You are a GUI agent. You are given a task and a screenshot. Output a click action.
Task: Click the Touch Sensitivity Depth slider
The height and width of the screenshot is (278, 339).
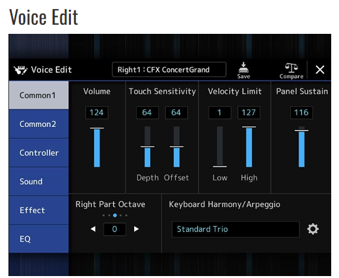click(147, 146)
